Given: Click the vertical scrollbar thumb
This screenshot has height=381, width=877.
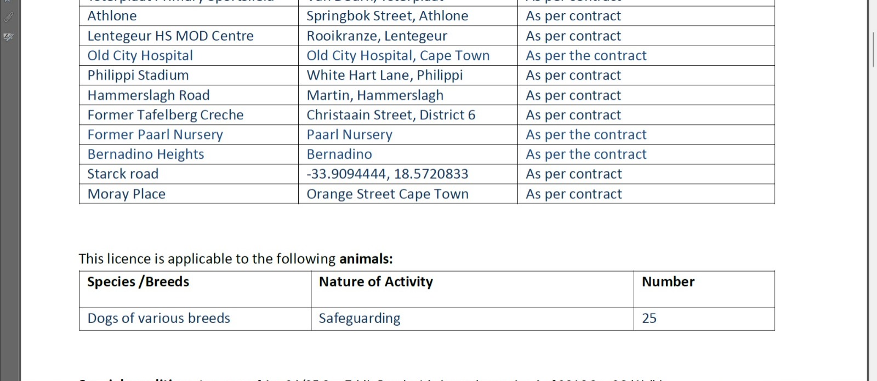Looking at the screenshot, I should (x=873, y=49).
